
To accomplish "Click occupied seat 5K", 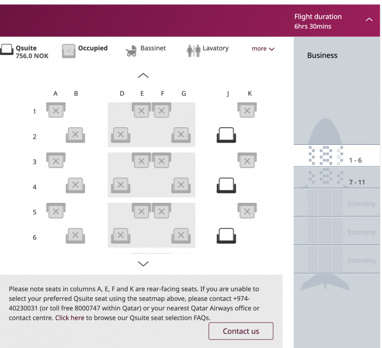I will (x=247, y=211).
